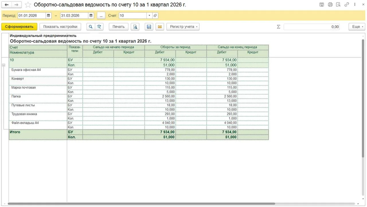Collapse account 10 group in the report
This screenshot has width=367, height=207.
pyautogui.click(x=4, y=65)
